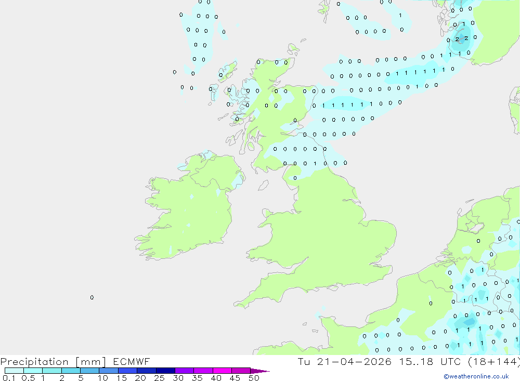Image resolution: width=520 pixels, height=381 pixels.
Task: Click the "Tu" weekday label
Action: click(x=304, y=361)
